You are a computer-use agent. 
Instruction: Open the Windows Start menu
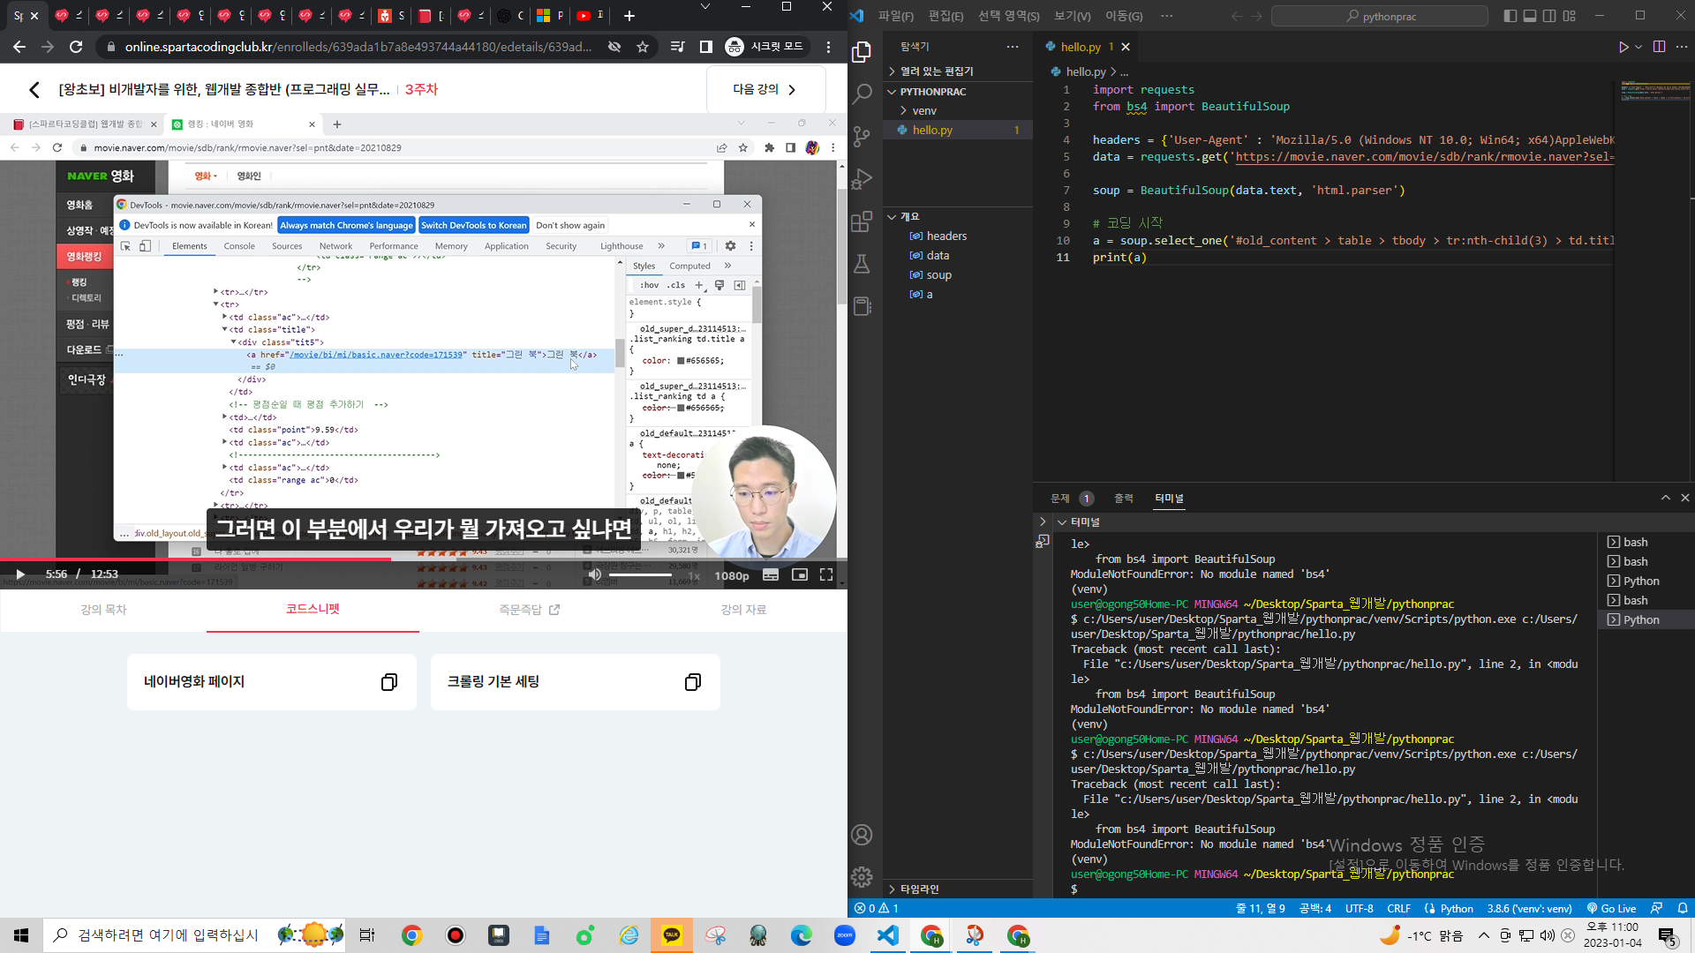tap(21, 935)
